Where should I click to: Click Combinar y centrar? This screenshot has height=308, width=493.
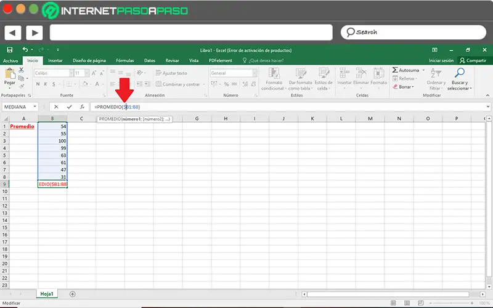pos(178,84)
